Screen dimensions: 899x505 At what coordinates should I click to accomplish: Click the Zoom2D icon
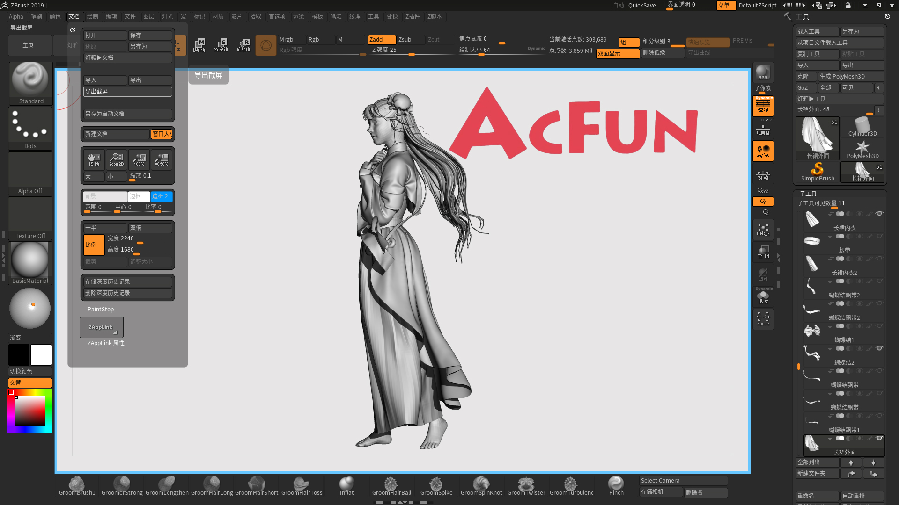pyautogui.click(x=117, y=159)
